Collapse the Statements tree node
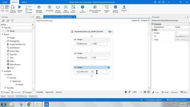This screenshot has width=190, height=107. 11,81
